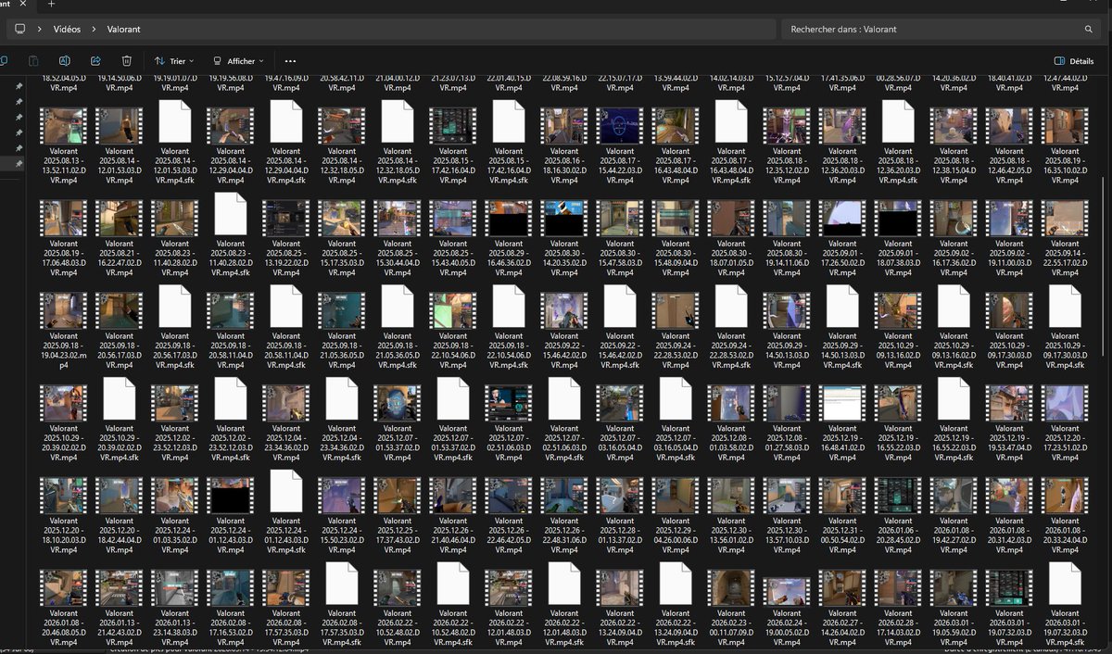Focus the Rechercher dans : Valorant field
This screenshot has height=654, width=1112.
(x=939, y=30)
